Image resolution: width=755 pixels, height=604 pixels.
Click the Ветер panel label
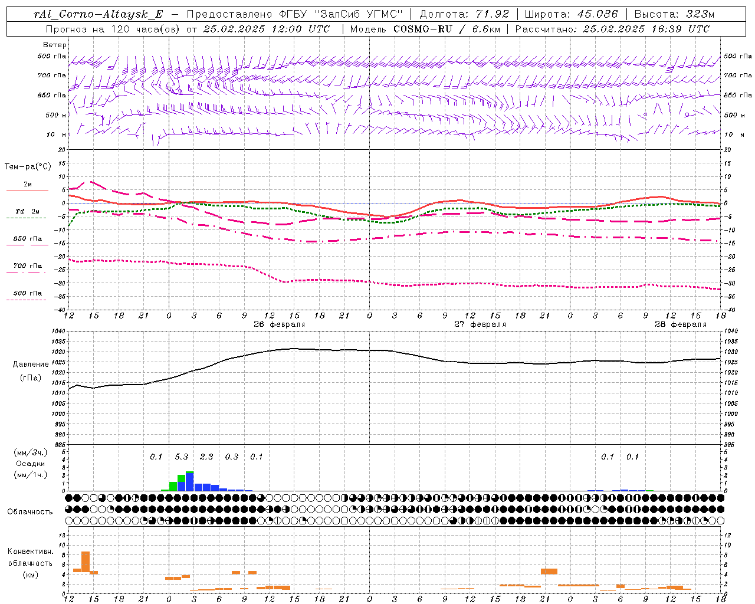(x=55, y=45)
